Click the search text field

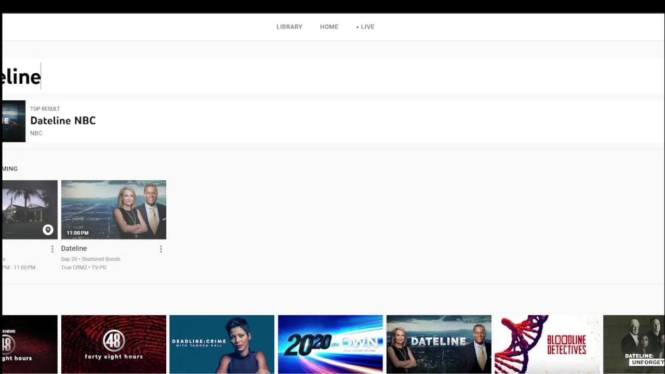[332, 76]
